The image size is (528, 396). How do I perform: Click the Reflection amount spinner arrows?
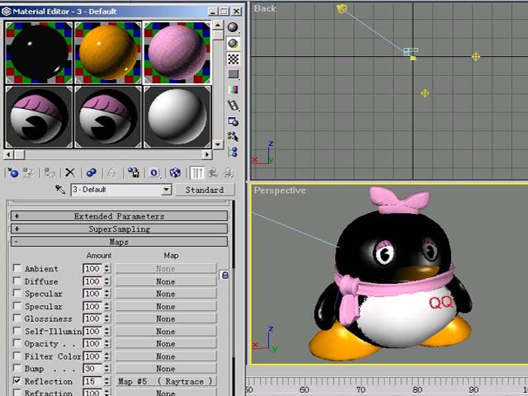[106, 381]
